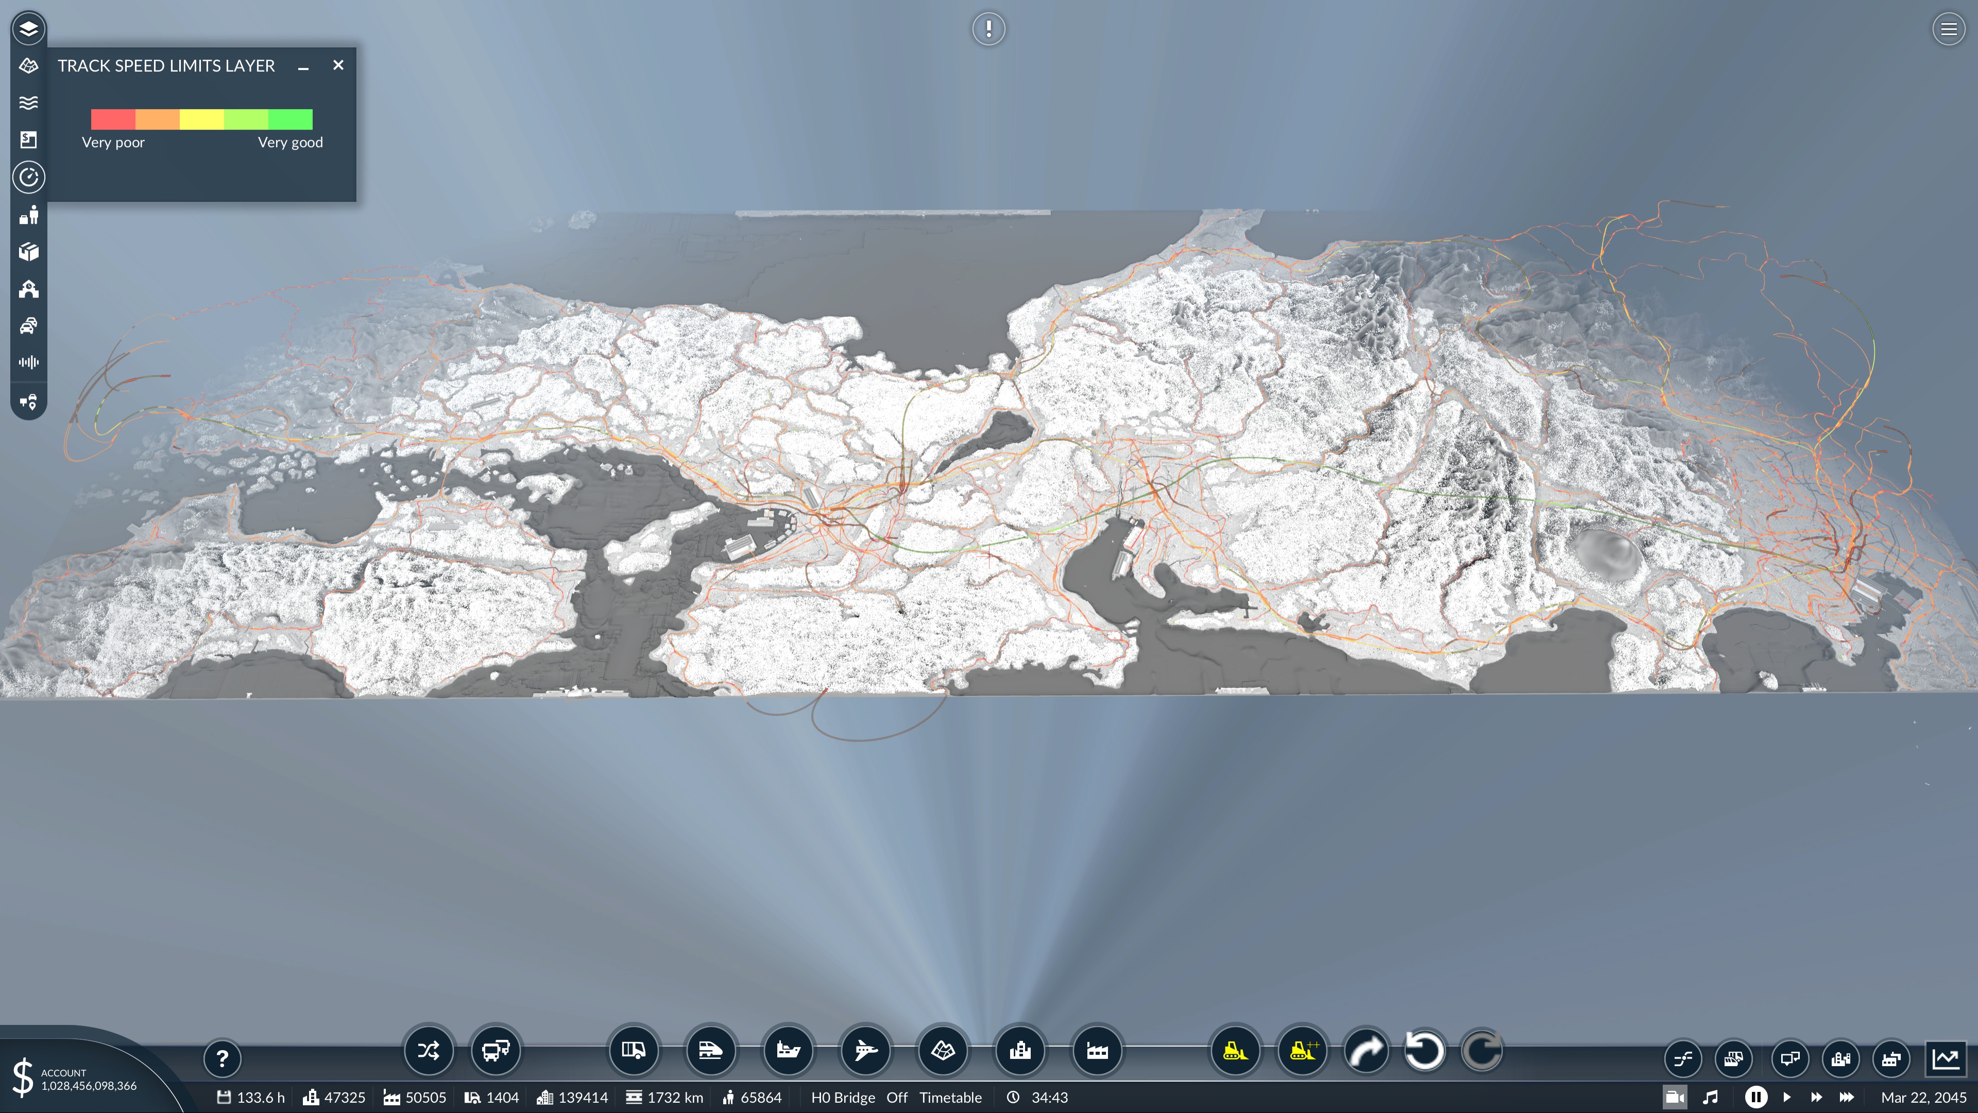Show the emissions noise waveform layer
The width and height of the screenshot is (1978, 1113).
tap(28, 362)
